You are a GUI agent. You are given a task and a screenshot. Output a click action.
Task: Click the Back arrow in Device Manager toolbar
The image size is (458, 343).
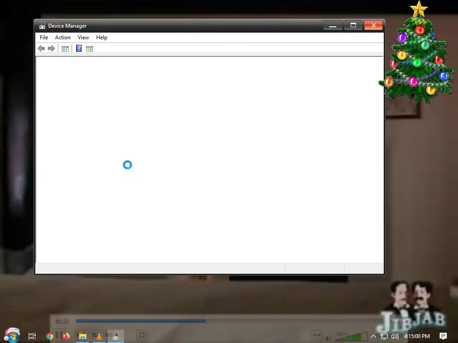pos(41,48)
